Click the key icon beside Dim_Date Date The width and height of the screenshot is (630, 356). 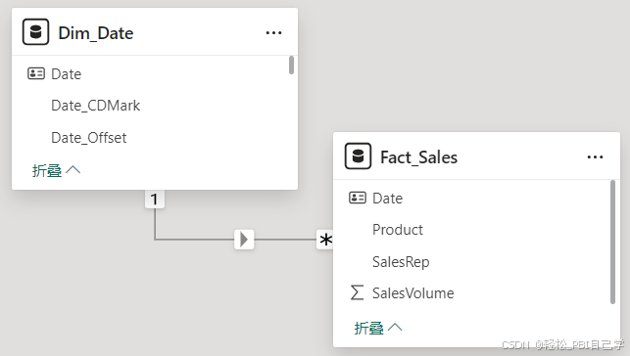[36, 73]
